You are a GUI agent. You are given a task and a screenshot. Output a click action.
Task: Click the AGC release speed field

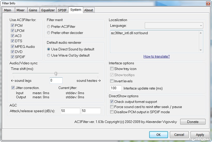click(x=91, y=111)
